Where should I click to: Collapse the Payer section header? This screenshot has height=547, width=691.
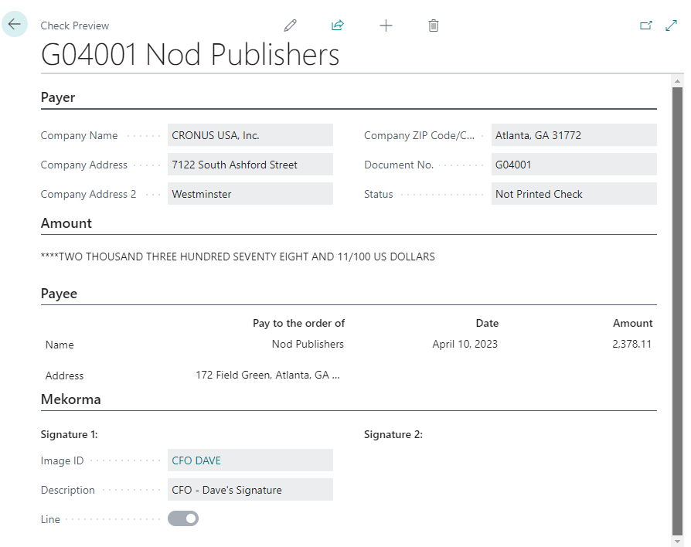point(58,98)
